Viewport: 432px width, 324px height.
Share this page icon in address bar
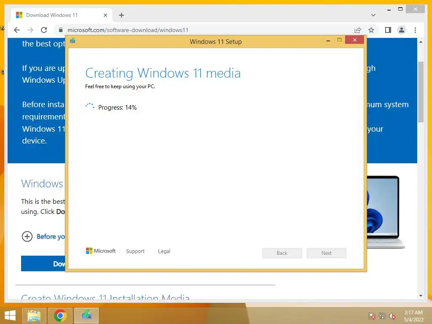pos(358,30)
